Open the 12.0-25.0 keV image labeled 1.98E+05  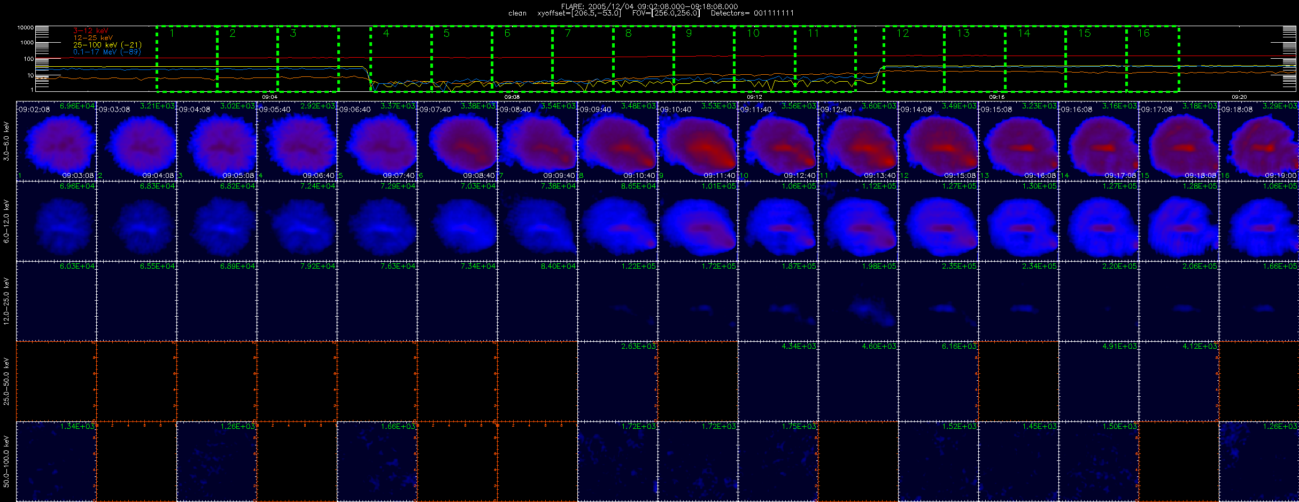pyautogui.click(x=859, y=301)
